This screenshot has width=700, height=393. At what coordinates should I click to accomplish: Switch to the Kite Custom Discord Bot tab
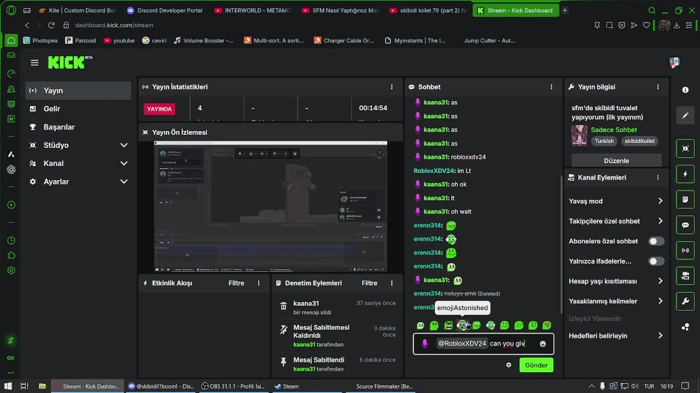[x=77, y=10]
